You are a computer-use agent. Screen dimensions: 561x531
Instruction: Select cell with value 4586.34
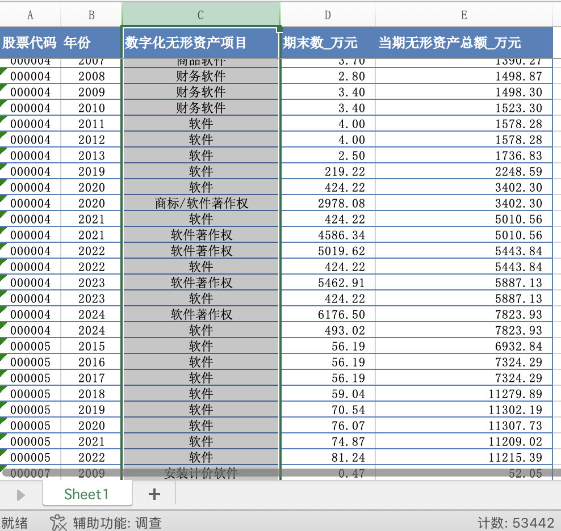point(328,235)
